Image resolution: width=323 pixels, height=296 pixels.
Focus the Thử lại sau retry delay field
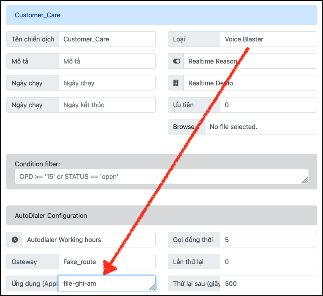pyautogui.click(x=268, y=284)
